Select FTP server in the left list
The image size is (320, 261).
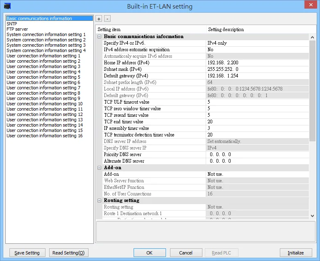[17, 29]
